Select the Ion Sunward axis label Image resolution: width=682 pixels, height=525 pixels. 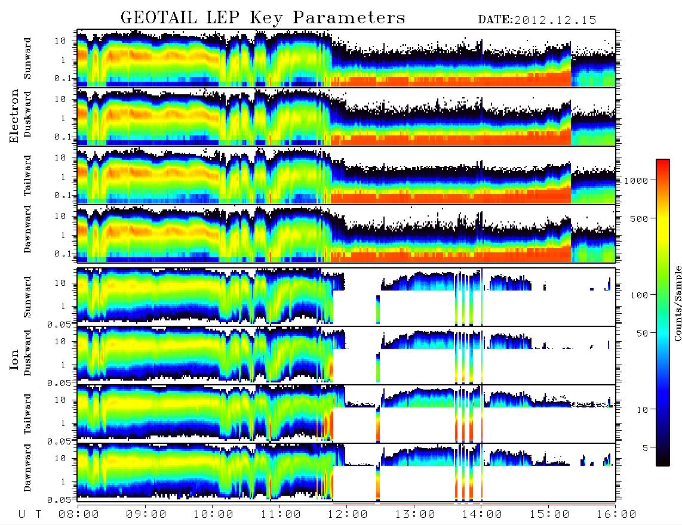tap(27, 297)
